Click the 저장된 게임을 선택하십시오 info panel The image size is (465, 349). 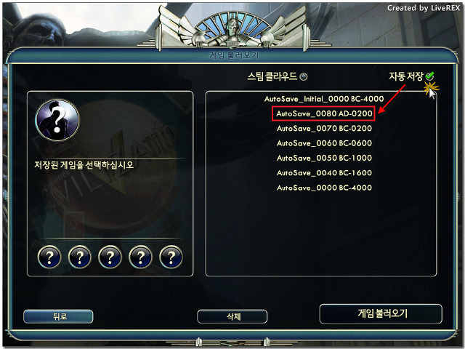coord(110,184)
